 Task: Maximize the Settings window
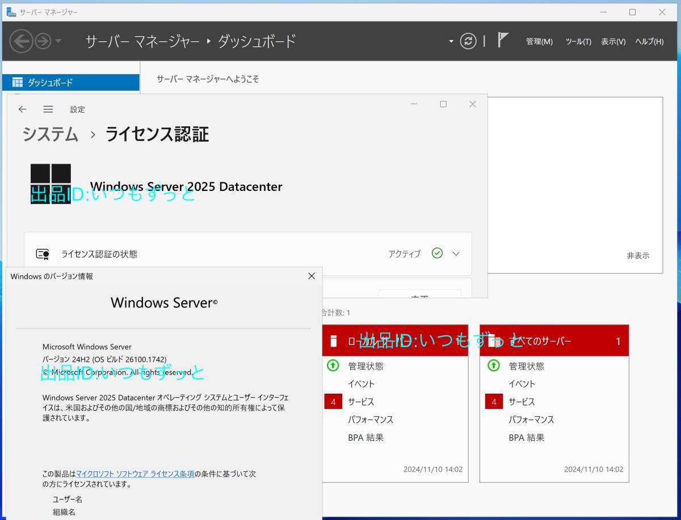443,104
